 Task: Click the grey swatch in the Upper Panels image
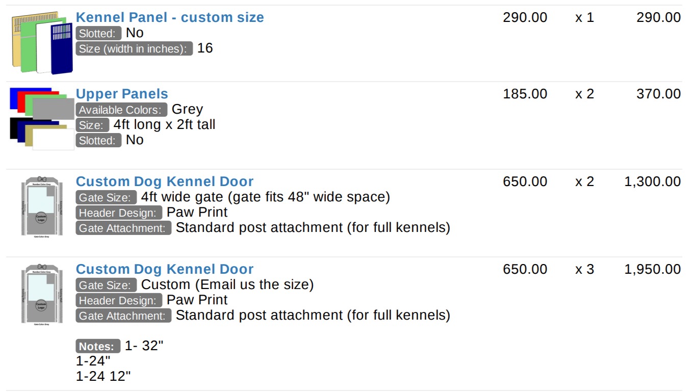pyautogui.click(x=54, y=109)
